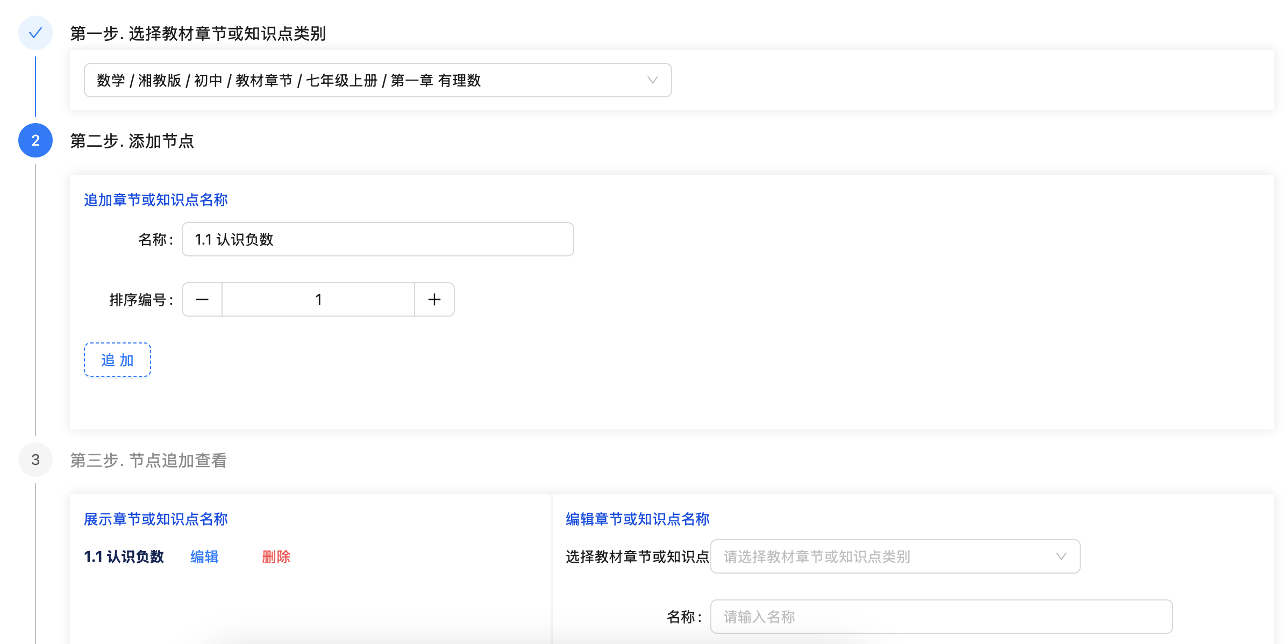Click the 编辑章节或知识点名称 heading

637,519
